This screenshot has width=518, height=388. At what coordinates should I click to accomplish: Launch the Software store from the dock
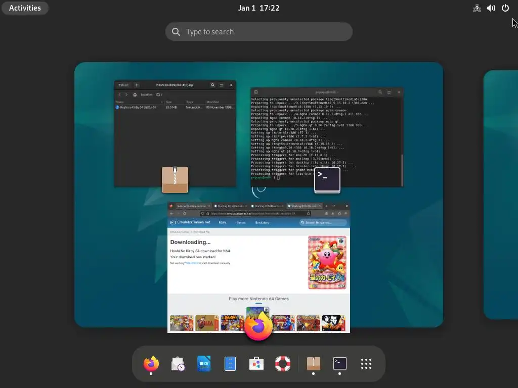[x=256, y=364]
